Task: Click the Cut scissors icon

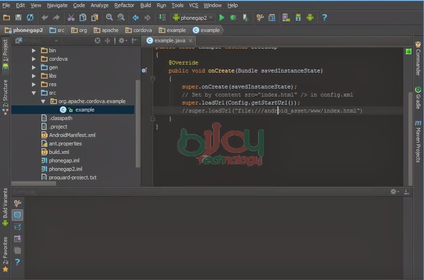Action: 71,17
